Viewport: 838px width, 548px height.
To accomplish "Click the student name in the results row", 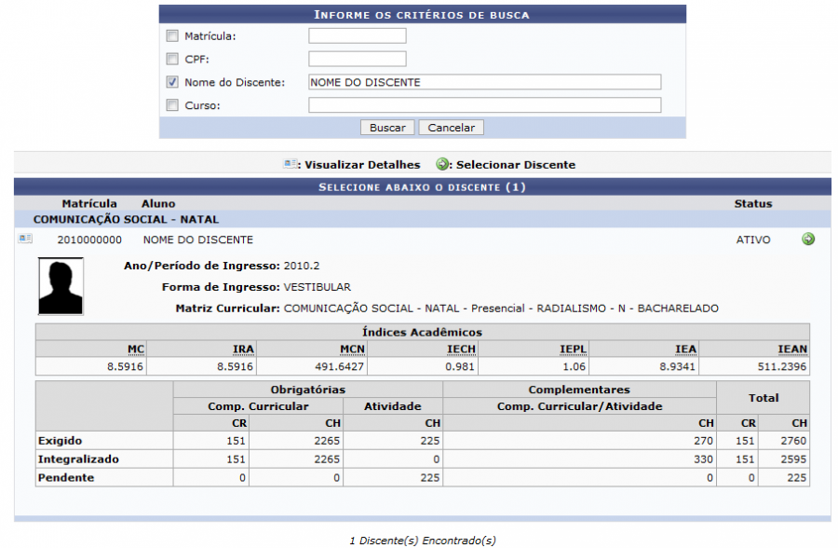I will [191, 240].
